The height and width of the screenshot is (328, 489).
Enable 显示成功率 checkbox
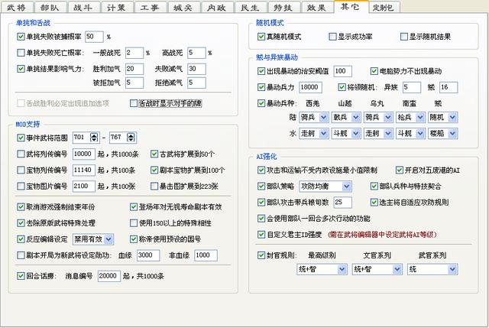[332, 36]
